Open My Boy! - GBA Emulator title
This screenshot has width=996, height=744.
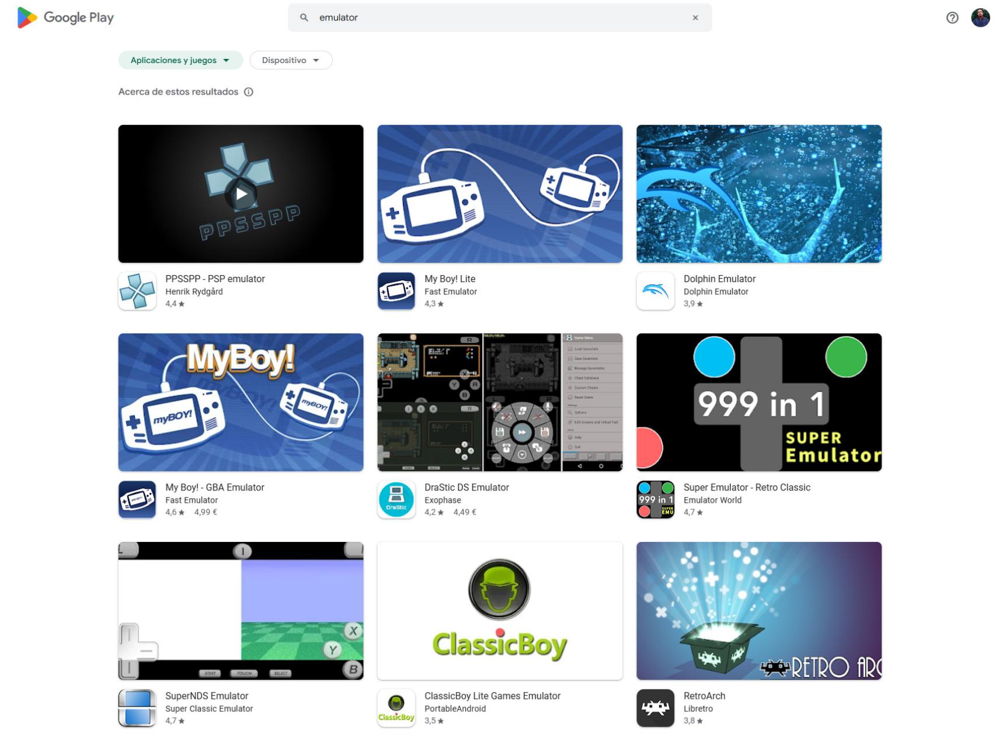click(x=215, y=487)
